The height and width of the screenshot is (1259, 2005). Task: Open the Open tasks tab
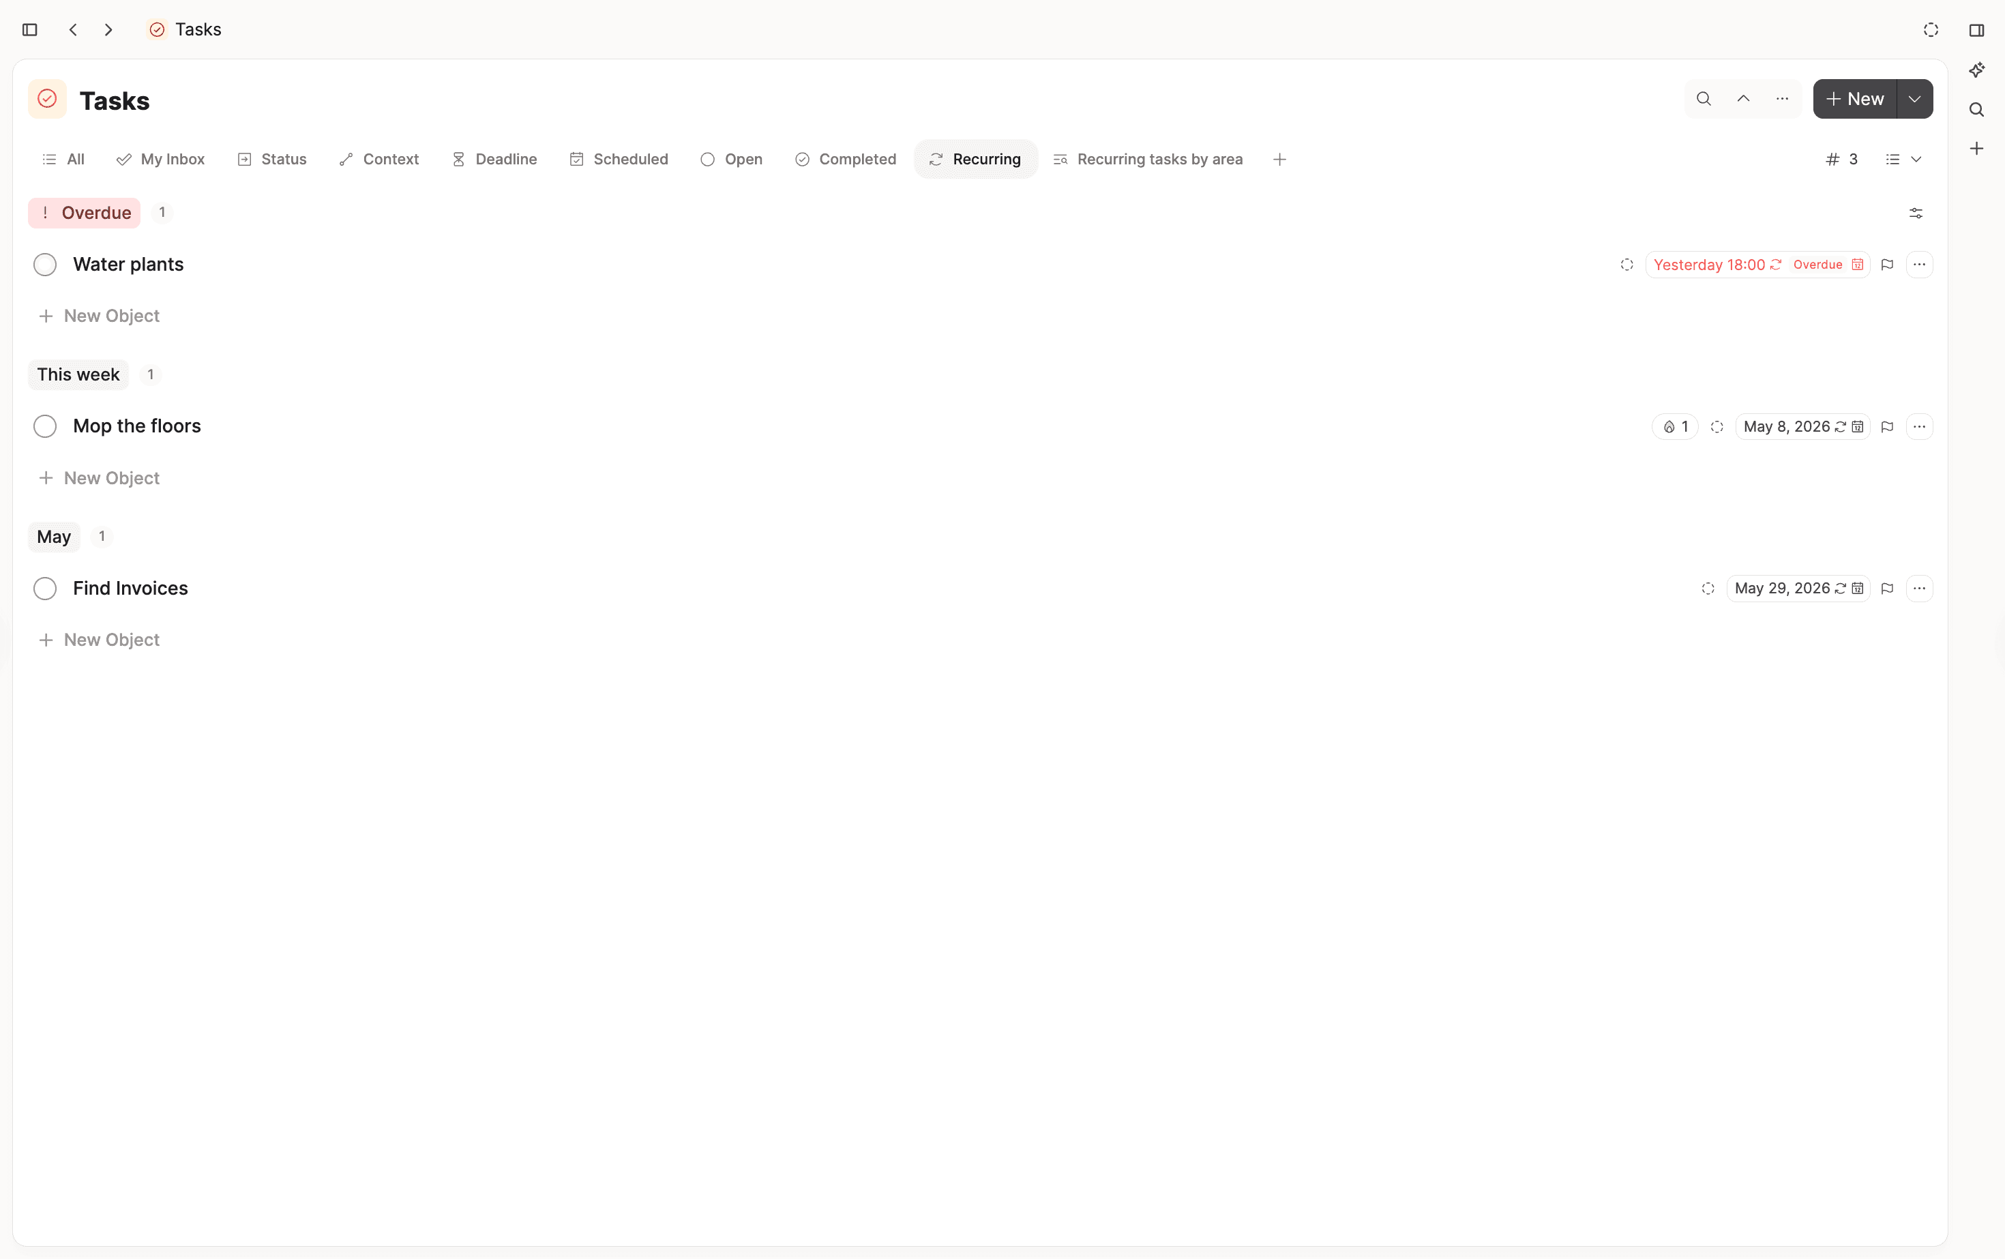pos(731,159)
